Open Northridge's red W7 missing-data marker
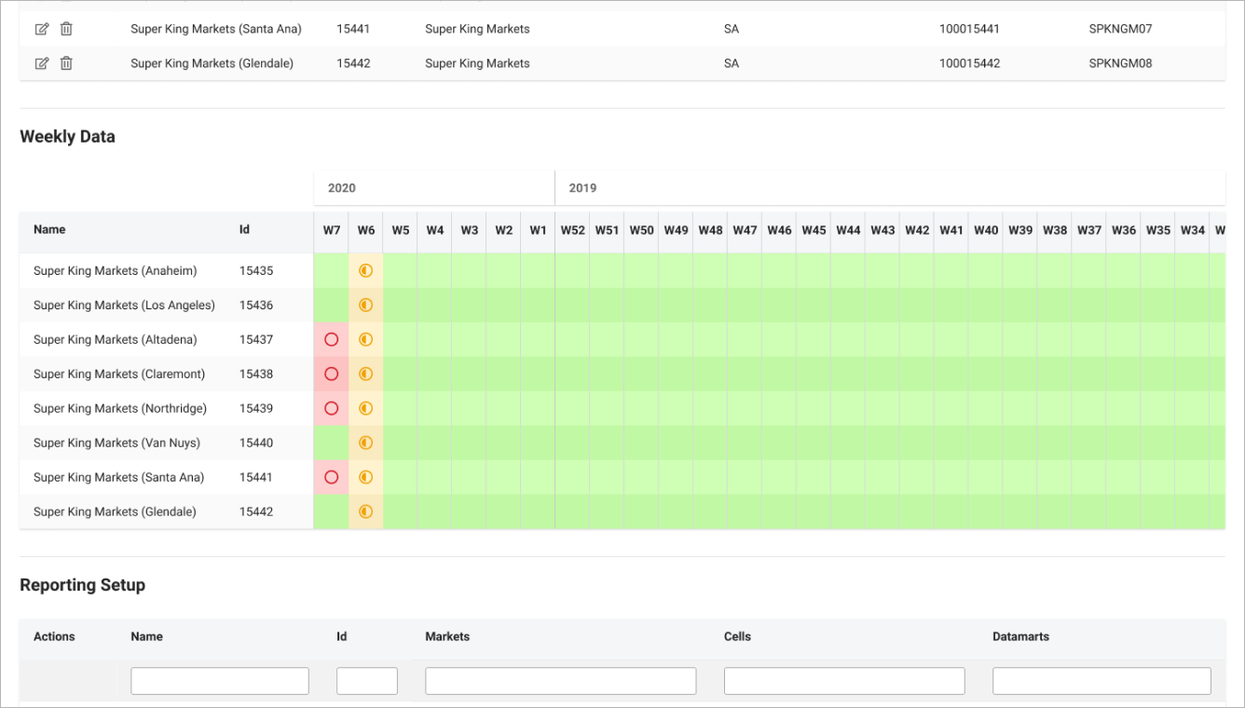The width and height of the screenshot is (1245, 708). pyautogui.click(x=331, y=409)
